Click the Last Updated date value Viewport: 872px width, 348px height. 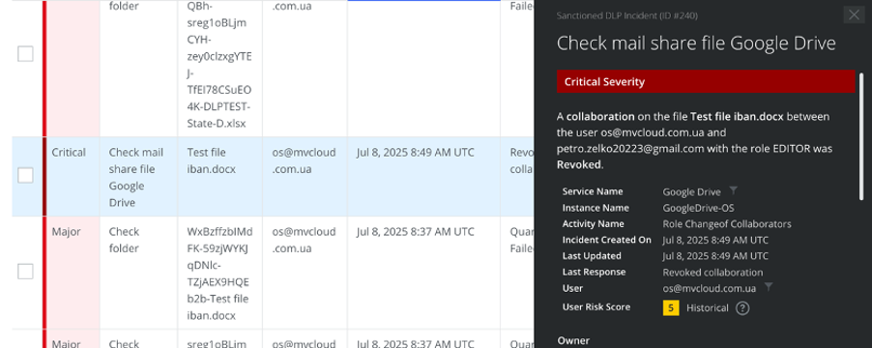(x=715, y=256)
